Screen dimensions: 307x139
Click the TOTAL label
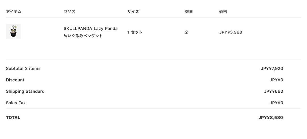[x=13, y=118]
